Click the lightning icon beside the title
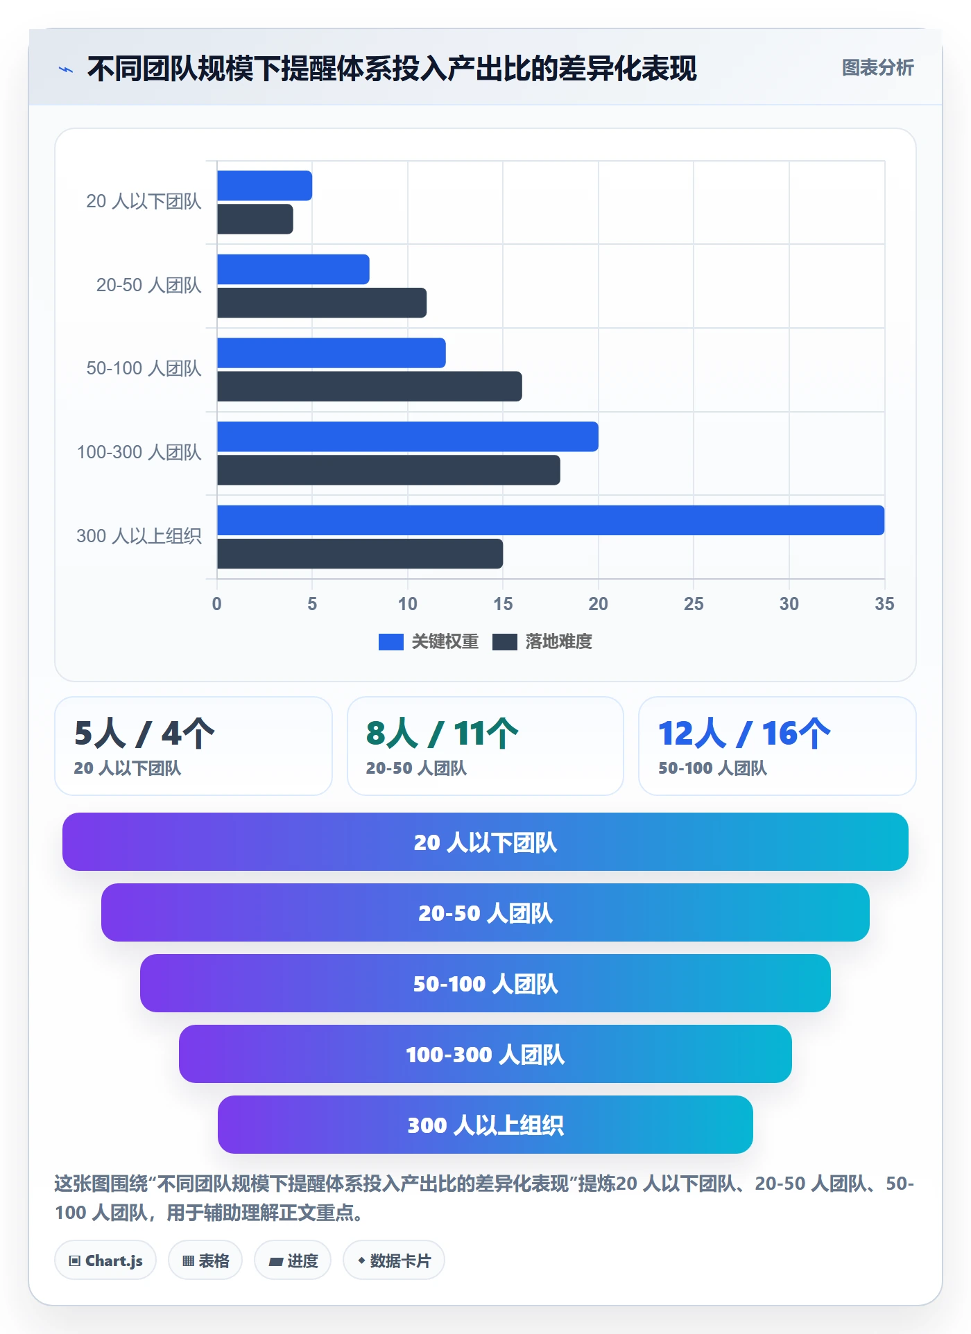Image resolution: width=971 pixels, height=1334 pixels. pyautogui.click(x=66, y=69)
